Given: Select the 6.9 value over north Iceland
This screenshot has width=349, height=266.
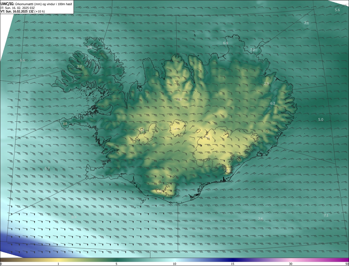Looking at the screenshot, I should coord(225,43).
